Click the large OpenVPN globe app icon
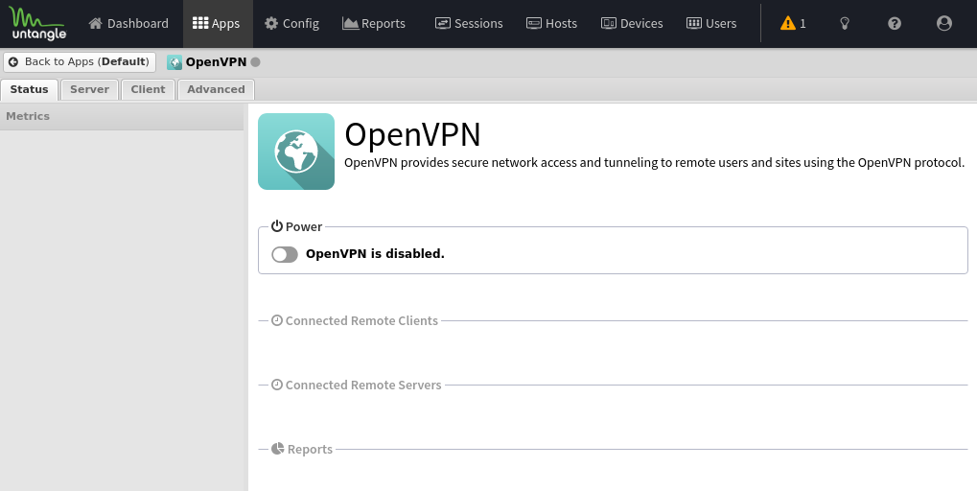Viewport: 977px width, 491px height. click(x=296, y=152)
